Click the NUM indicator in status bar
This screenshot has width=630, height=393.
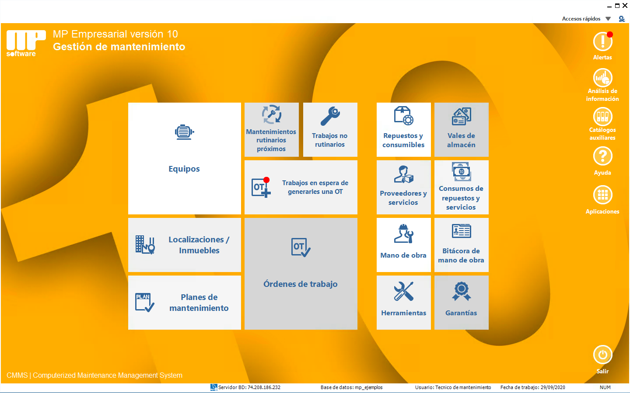tap(605, 387)
